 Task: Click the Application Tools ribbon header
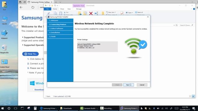tap(79, 6)
